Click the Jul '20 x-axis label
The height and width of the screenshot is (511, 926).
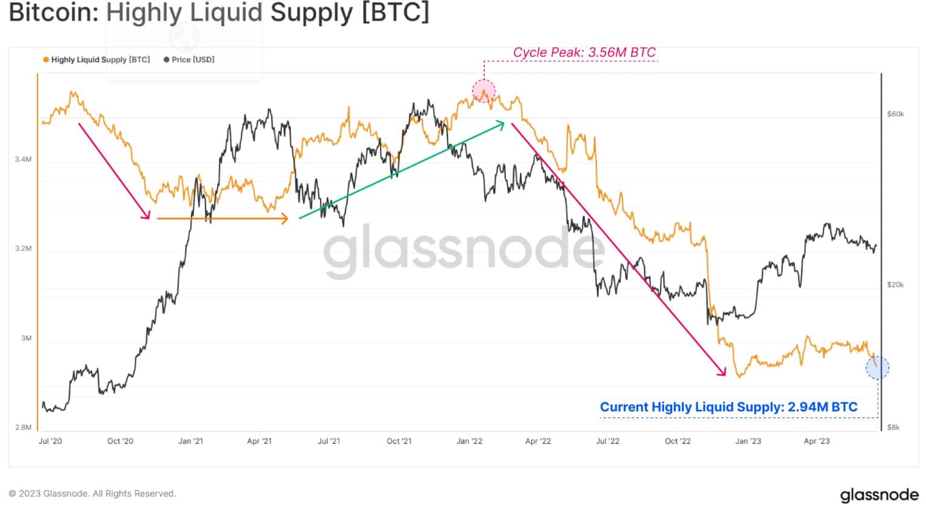tap(50, 441)
